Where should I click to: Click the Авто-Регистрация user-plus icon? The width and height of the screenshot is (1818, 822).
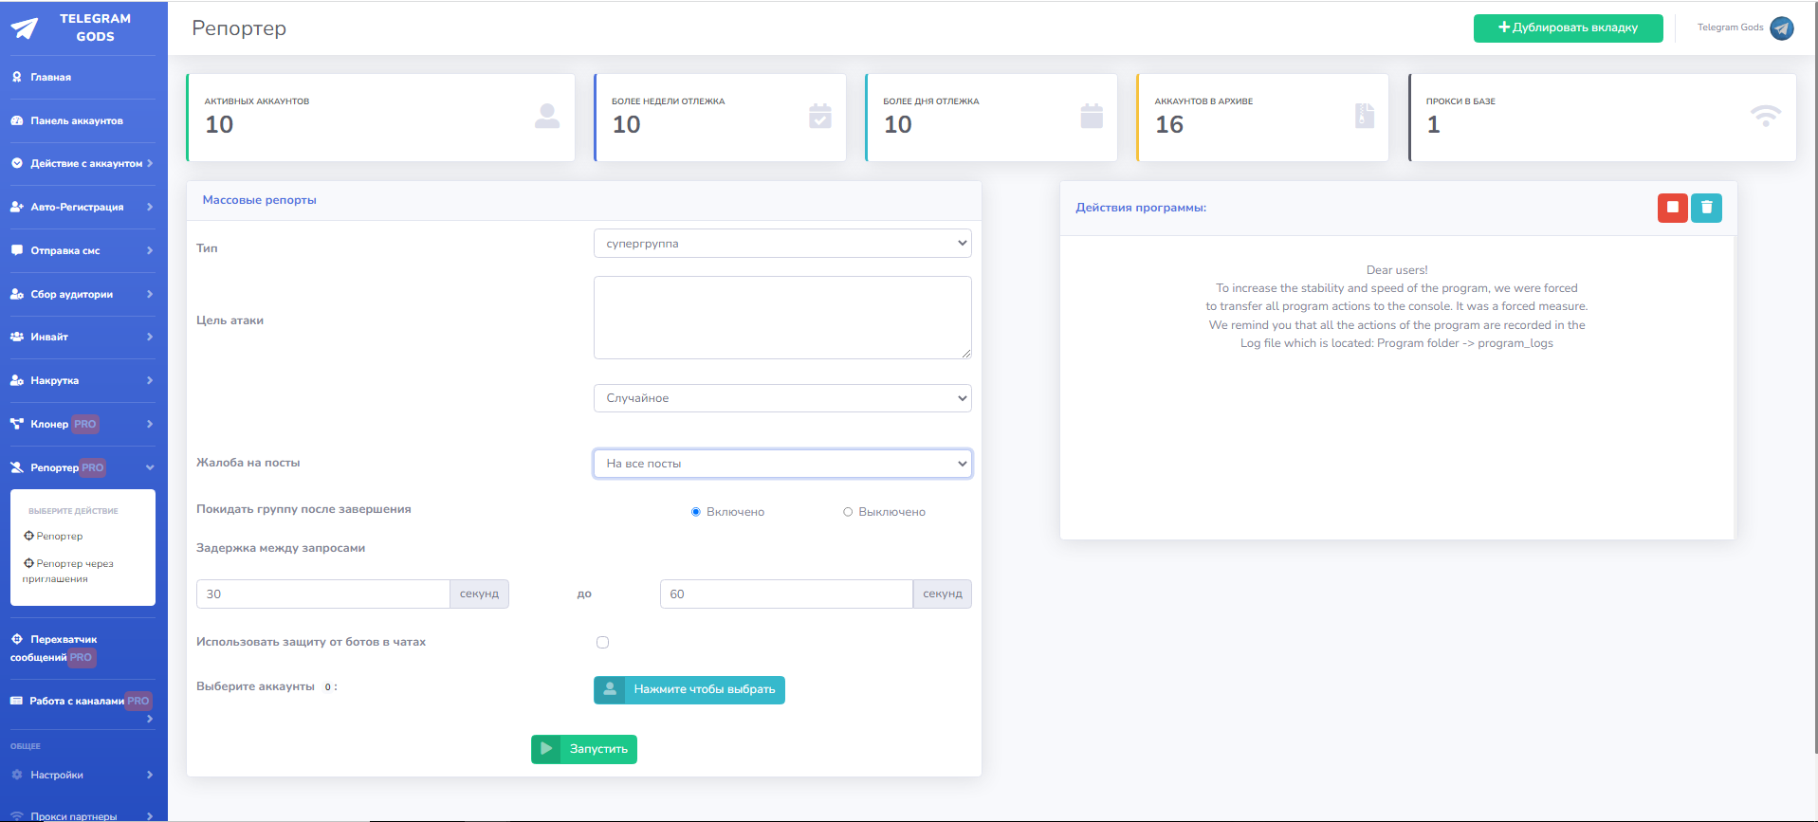coord(17,207)
